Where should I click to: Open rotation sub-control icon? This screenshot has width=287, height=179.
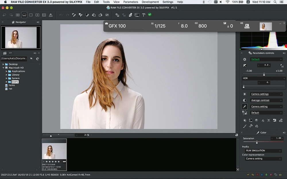tap(275, 120)
